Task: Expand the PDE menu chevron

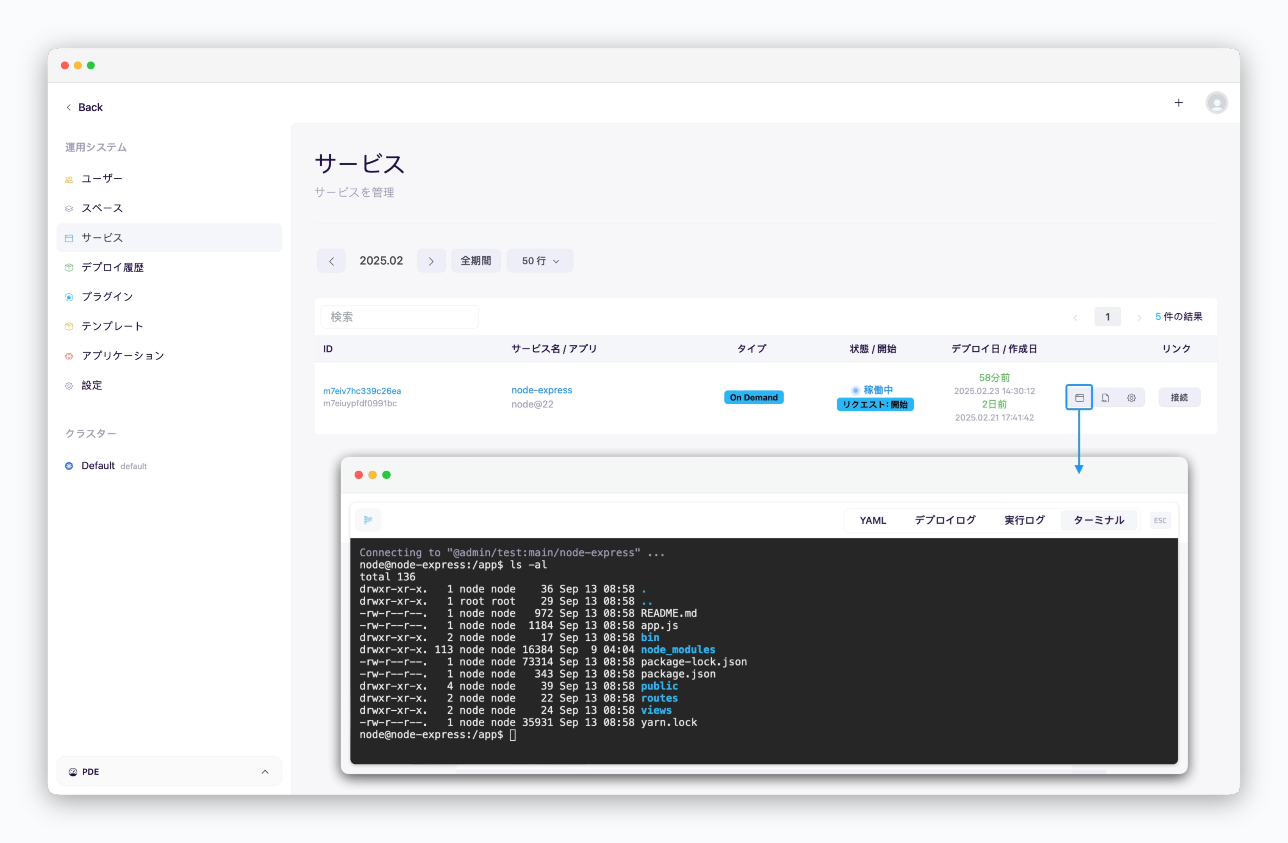Action: [x=265, y=772]
